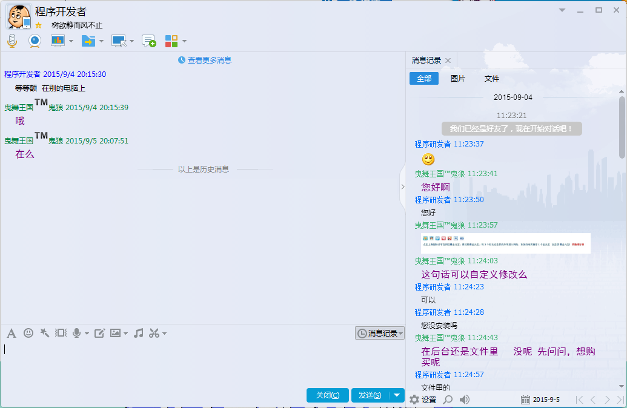Expand the apps grid dropdown arrow

click(184, 41)
